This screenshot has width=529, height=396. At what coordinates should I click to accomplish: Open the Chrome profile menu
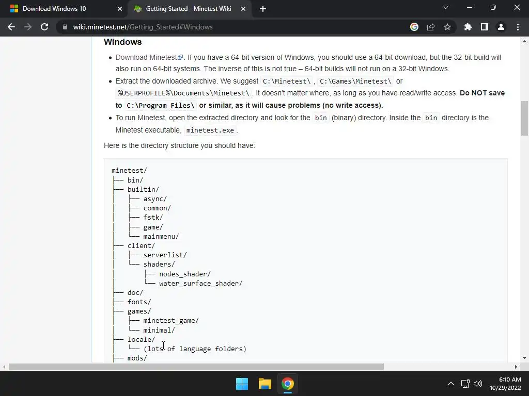click(x=501, y=27)
